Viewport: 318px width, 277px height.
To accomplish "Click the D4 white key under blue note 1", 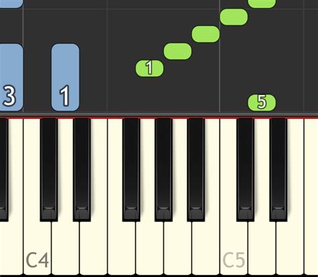I will 66,246.
